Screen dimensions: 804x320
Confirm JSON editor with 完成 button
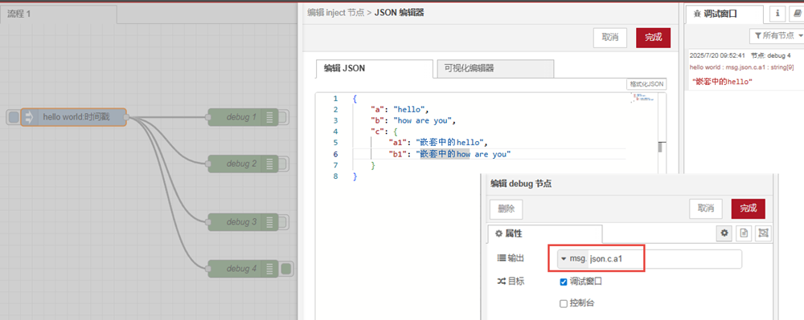coord(653,38)
